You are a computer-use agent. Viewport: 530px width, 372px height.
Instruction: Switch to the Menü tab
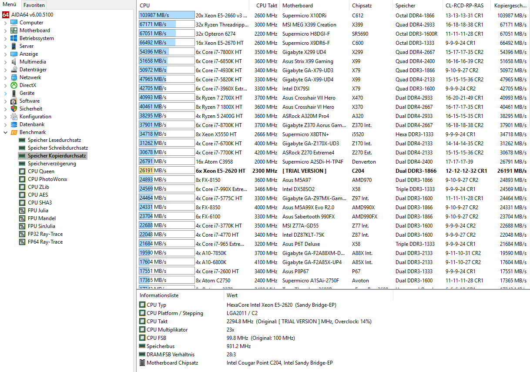(10, 4)
